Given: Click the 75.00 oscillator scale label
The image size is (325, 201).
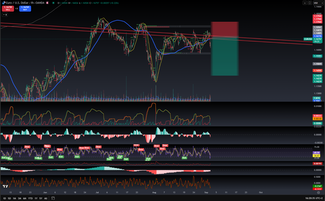Looking at the screenshot, I should click(316, 147).
